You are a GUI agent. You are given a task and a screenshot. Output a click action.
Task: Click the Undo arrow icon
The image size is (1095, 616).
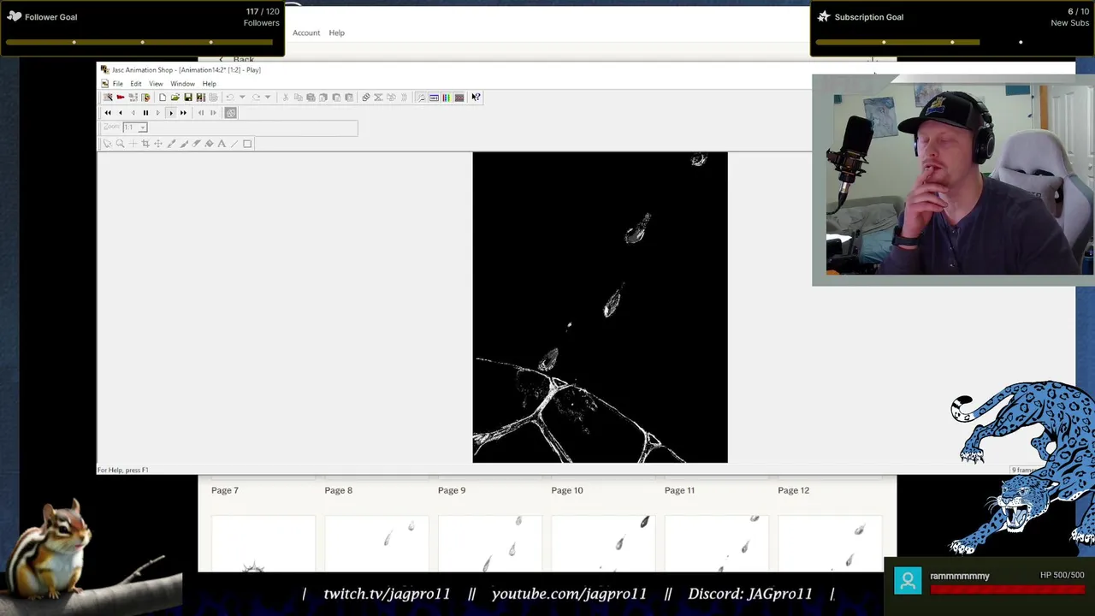coord(230,98)
